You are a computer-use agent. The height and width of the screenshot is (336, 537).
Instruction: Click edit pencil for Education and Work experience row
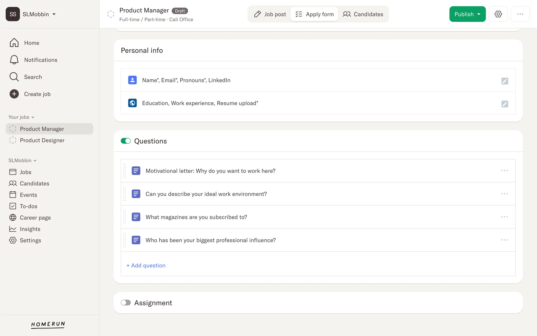pyautogui.click(x=505, y=104)
